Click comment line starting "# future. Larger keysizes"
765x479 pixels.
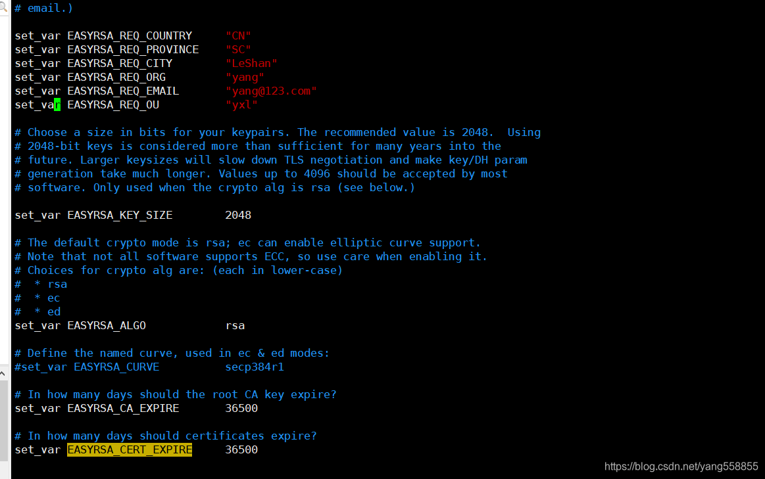tap(271, 160)
